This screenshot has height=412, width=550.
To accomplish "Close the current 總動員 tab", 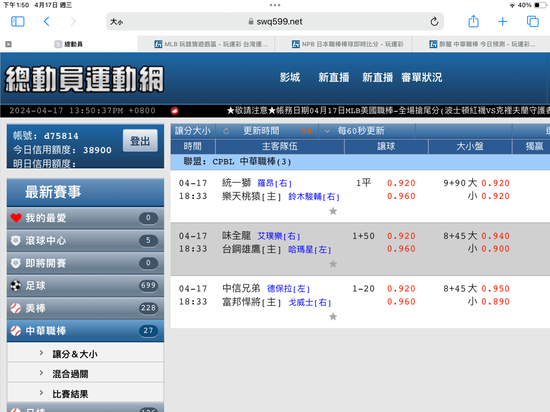I will (9, 44).
